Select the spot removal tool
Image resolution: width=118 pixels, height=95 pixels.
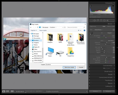(x=94, y=21)
